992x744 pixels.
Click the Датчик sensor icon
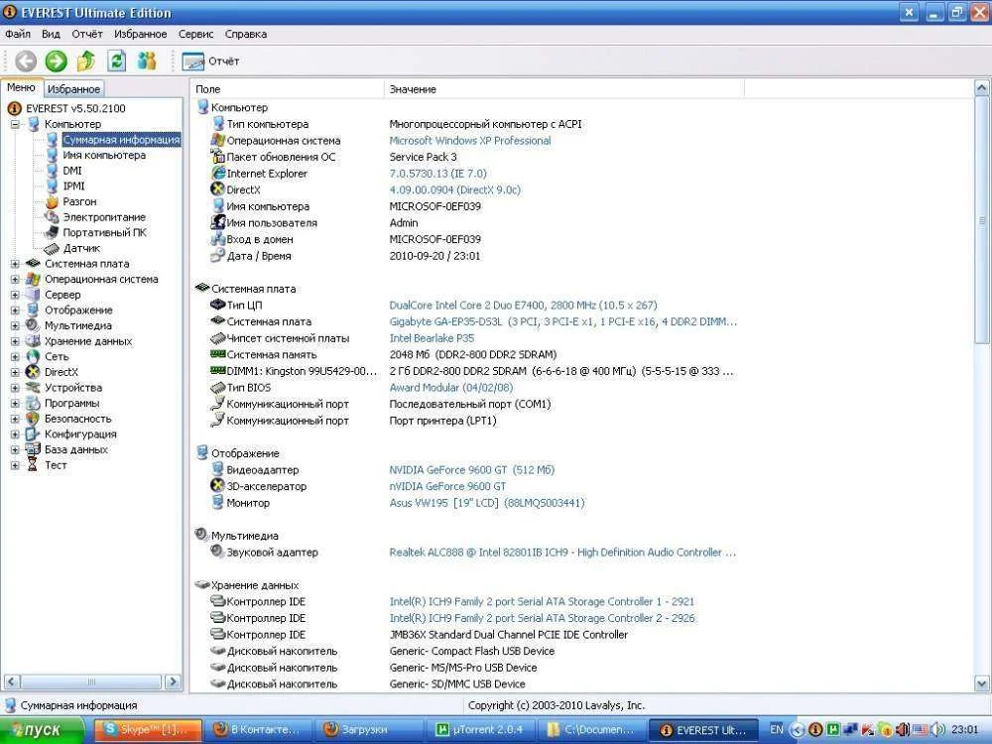click(52, 249)
